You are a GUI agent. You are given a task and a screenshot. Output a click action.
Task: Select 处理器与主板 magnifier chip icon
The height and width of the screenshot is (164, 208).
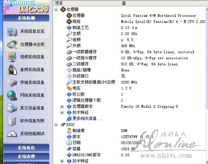coord(12,45)
